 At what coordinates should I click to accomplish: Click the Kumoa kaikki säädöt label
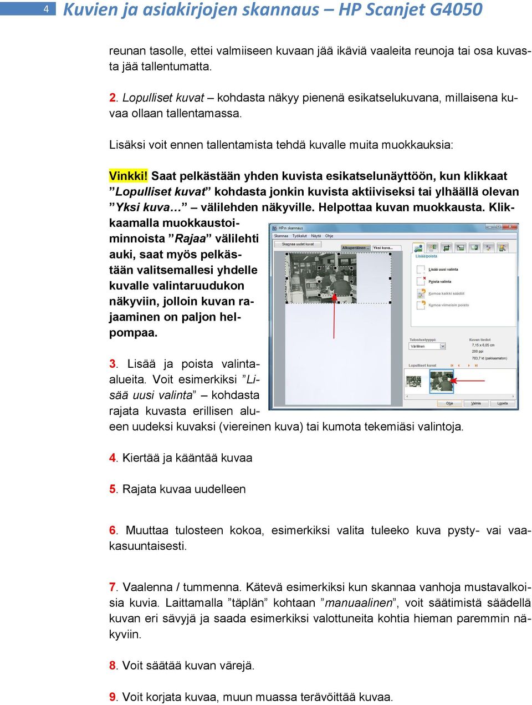pos(447,293)
